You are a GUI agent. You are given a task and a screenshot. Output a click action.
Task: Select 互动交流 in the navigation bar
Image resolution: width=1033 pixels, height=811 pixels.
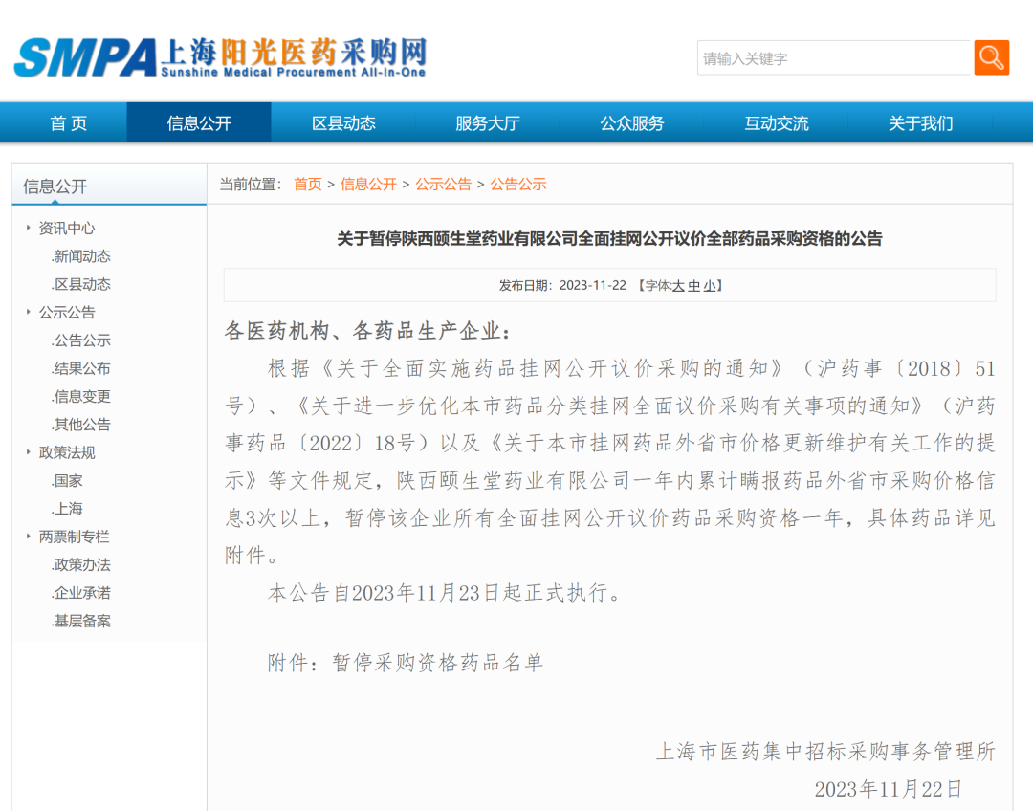coord(776,123)
